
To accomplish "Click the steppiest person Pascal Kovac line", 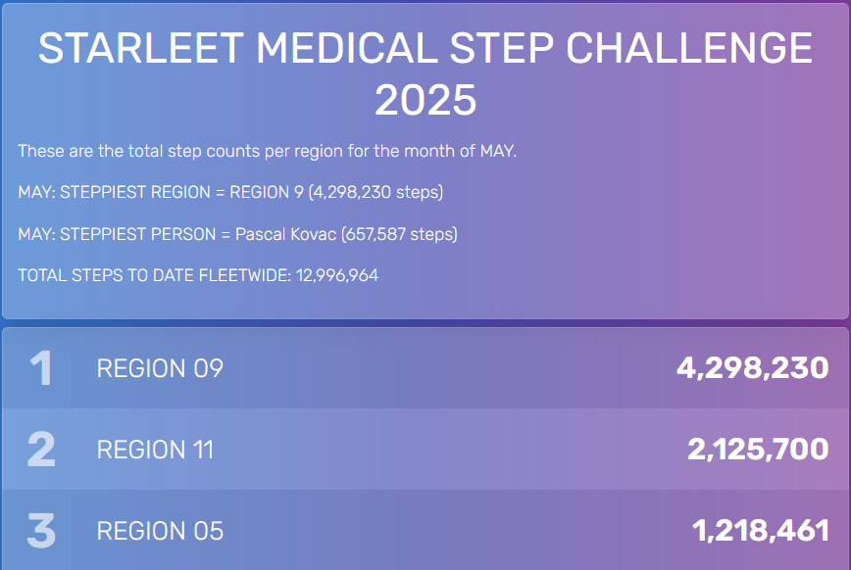I will tap(237, 234).
